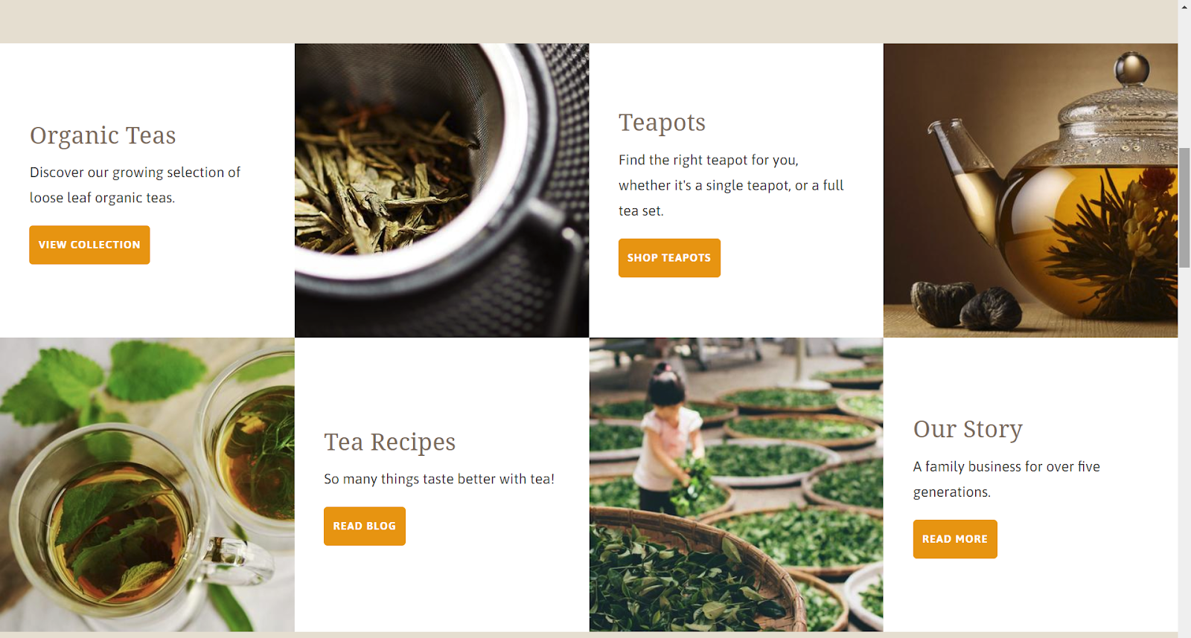Click the Our Story heading
This screenshot has height=638, width=1191.
point(968,429)
